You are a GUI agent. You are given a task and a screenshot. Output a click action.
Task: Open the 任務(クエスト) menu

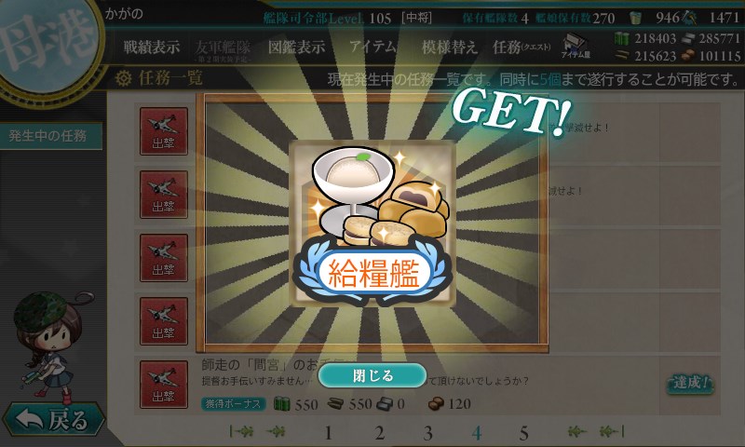tap(521, 47)
